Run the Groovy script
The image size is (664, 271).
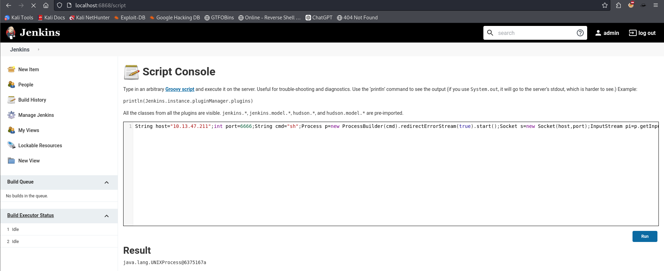click(x=645, y=236)
